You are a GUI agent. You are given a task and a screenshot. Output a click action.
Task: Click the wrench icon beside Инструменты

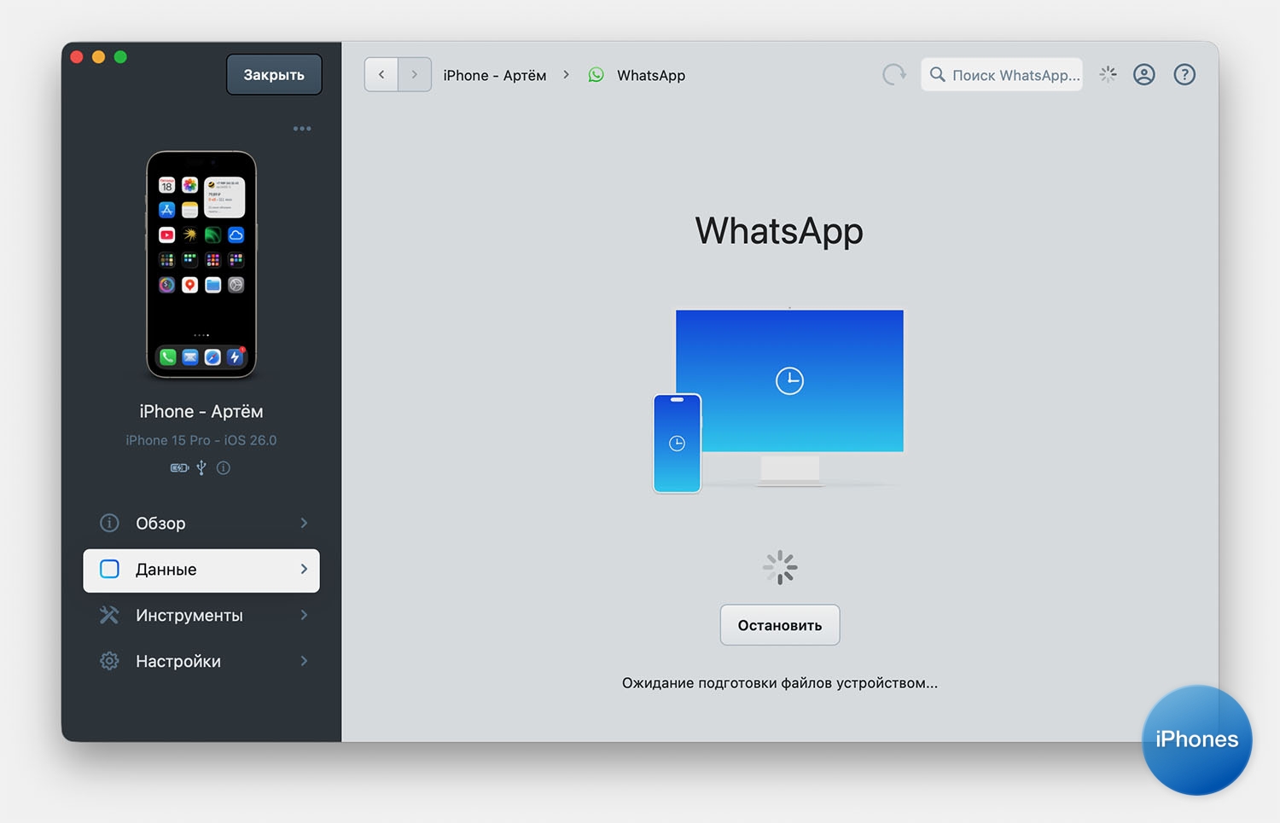point(109,615)
